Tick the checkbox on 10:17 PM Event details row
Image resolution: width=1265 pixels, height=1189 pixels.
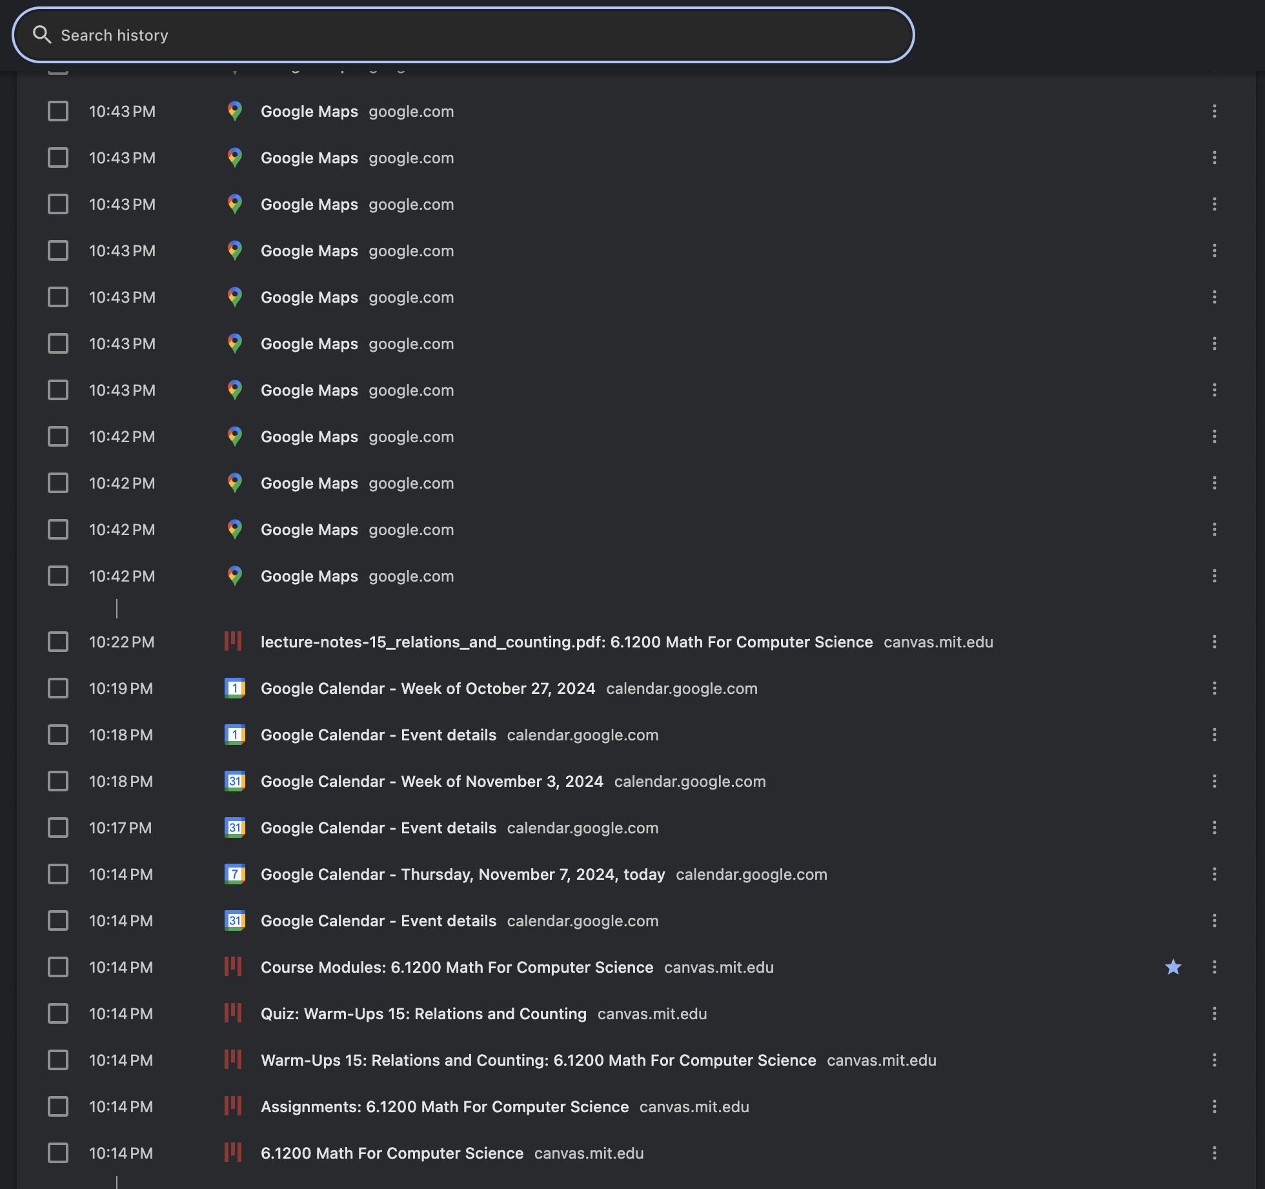point(58,828)
